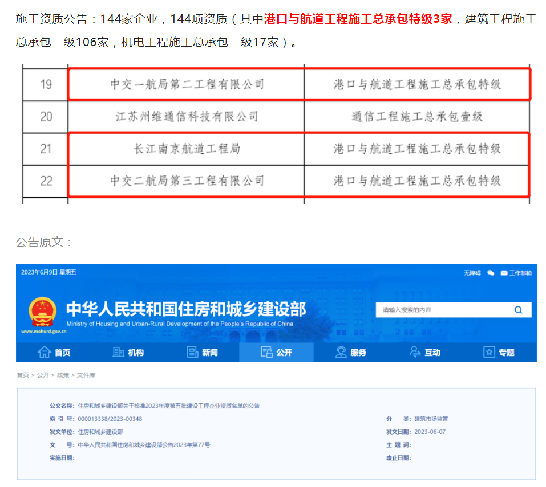Image resolution: width=546 pixels, height=487 pixels.
Task: Click the national emblem logo
Action: (42, 312)
